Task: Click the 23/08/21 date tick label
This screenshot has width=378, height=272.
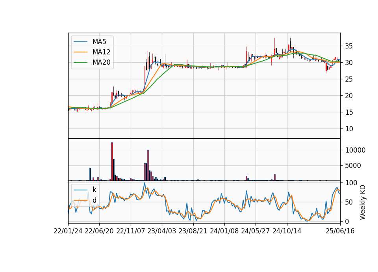Action: 193,231
